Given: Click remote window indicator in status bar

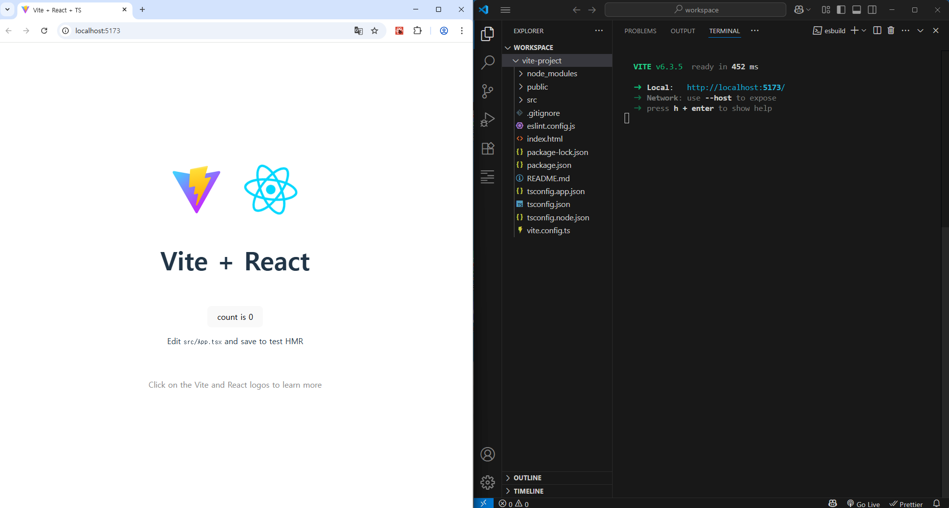Looking at the screenshot, I should (x=484, y=503).
